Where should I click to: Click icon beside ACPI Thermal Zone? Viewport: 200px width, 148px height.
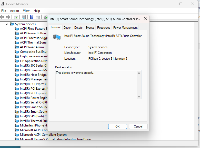click(x=17, y=43)
